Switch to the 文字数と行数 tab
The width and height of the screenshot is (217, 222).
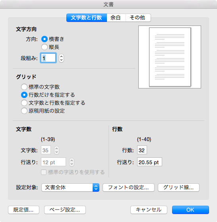[x=87, y=18]
